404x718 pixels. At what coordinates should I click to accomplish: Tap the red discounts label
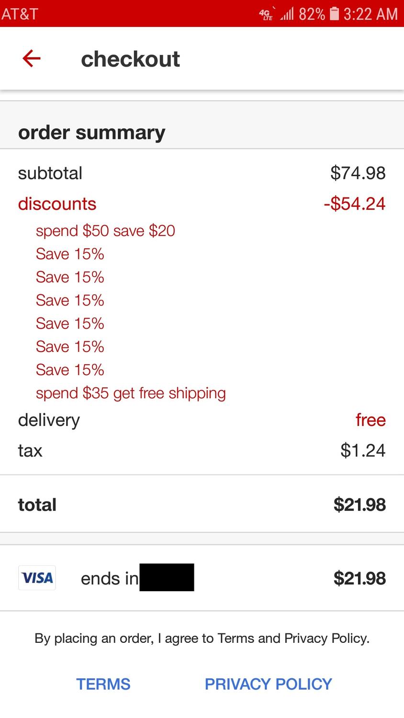(57, 204)
